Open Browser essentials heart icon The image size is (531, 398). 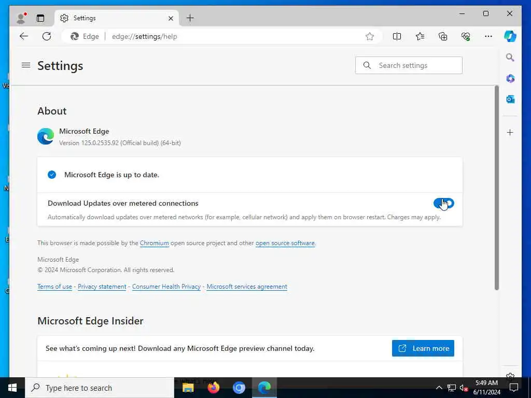click(466, 36)
